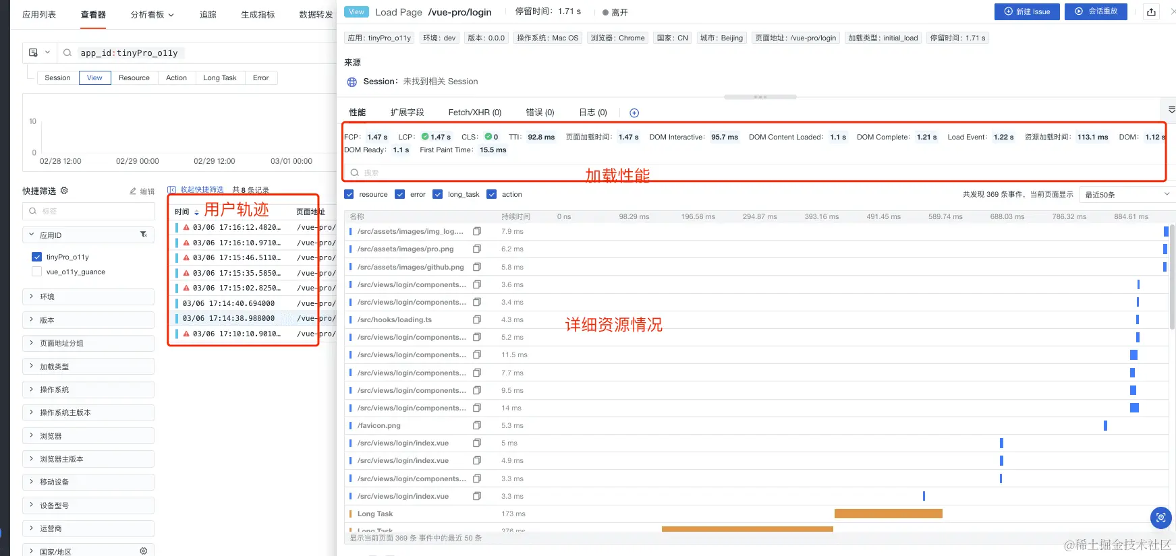Screen dimensions: 1176x556
Task: Click the first Long Task orange bar
Action: (888, 514)
